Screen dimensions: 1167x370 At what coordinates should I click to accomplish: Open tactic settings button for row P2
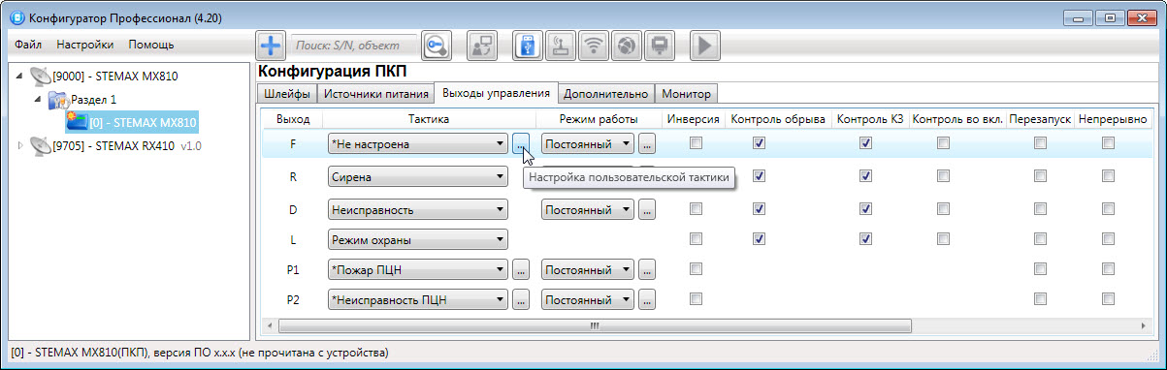pyautogui.click(x=521, y=300)
